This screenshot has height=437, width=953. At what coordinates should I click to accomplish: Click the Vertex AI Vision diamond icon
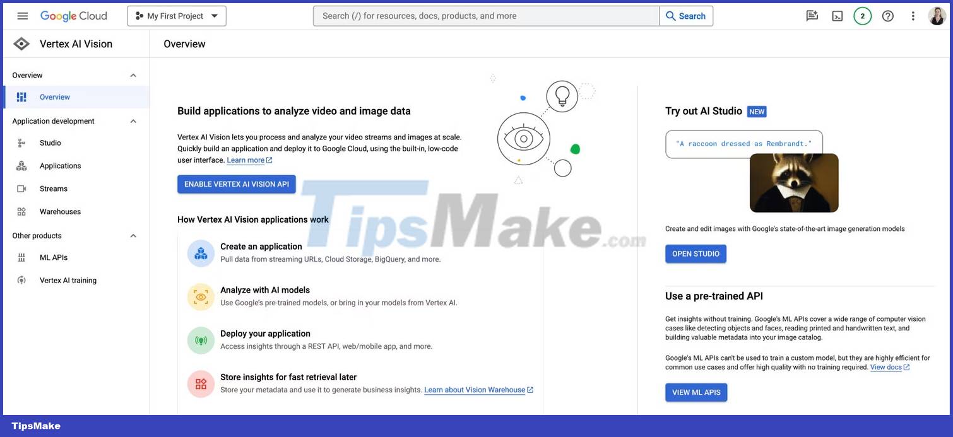pos(21,44)
